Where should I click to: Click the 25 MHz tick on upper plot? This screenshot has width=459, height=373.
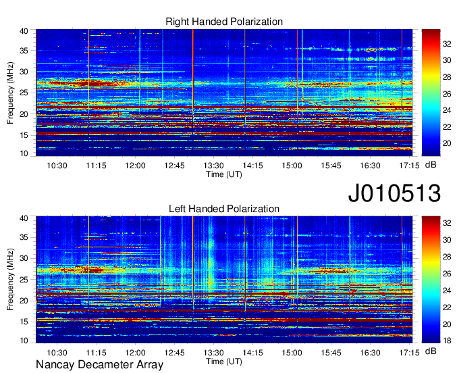coord(24,93)
